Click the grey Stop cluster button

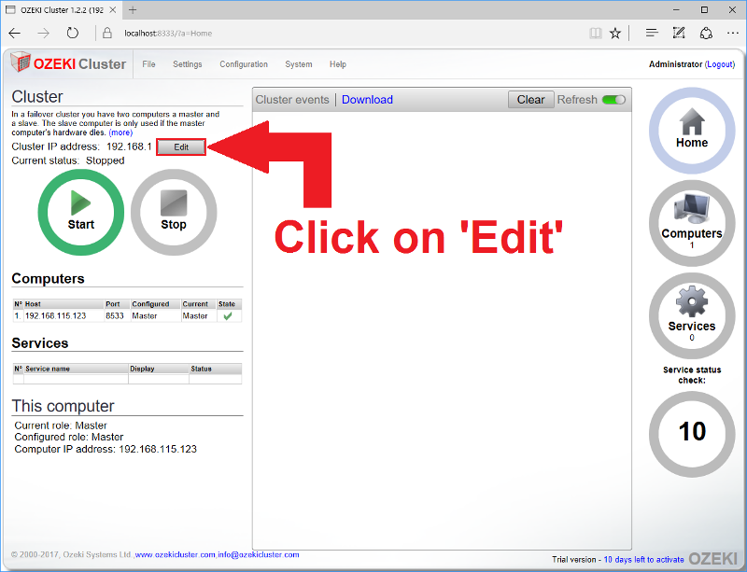click(x=174, y=212)
